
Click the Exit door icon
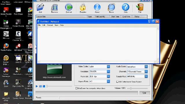click(x=140, y=8)
